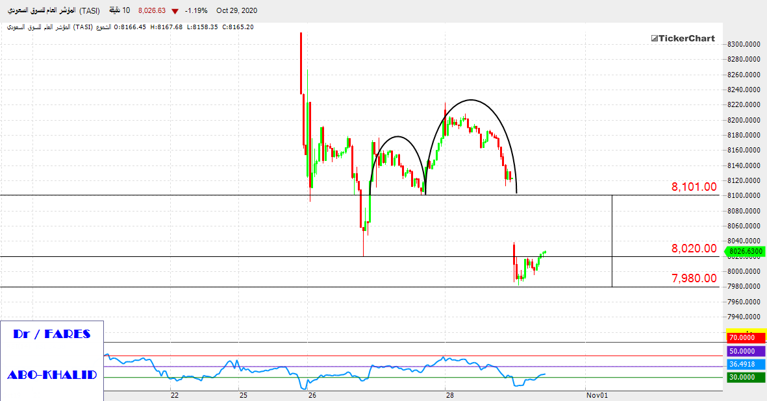Click the 7960.0000 price axis label

[x=744, y=302]
